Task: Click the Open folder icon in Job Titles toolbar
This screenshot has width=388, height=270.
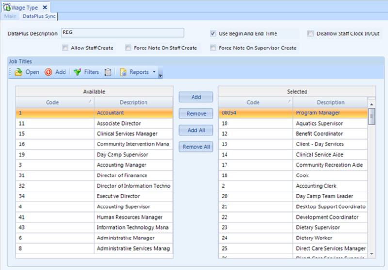Action: 18,72
